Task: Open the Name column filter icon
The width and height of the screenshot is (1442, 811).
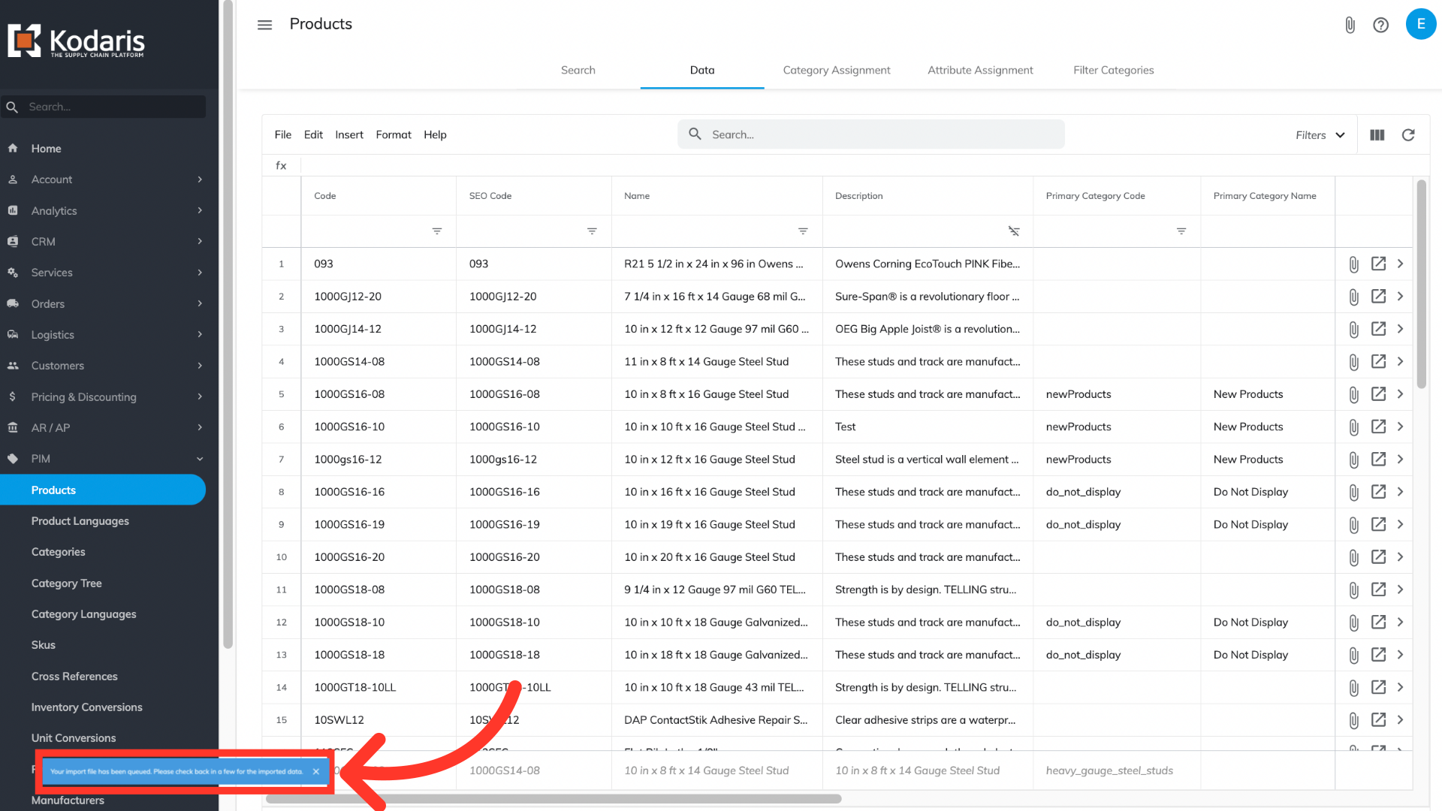Action: point(803,231)
